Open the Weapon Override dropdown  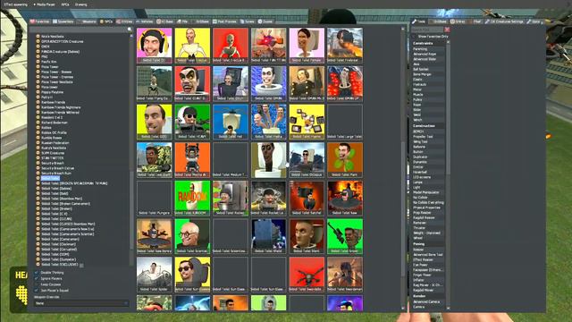(x=80, y=303)
